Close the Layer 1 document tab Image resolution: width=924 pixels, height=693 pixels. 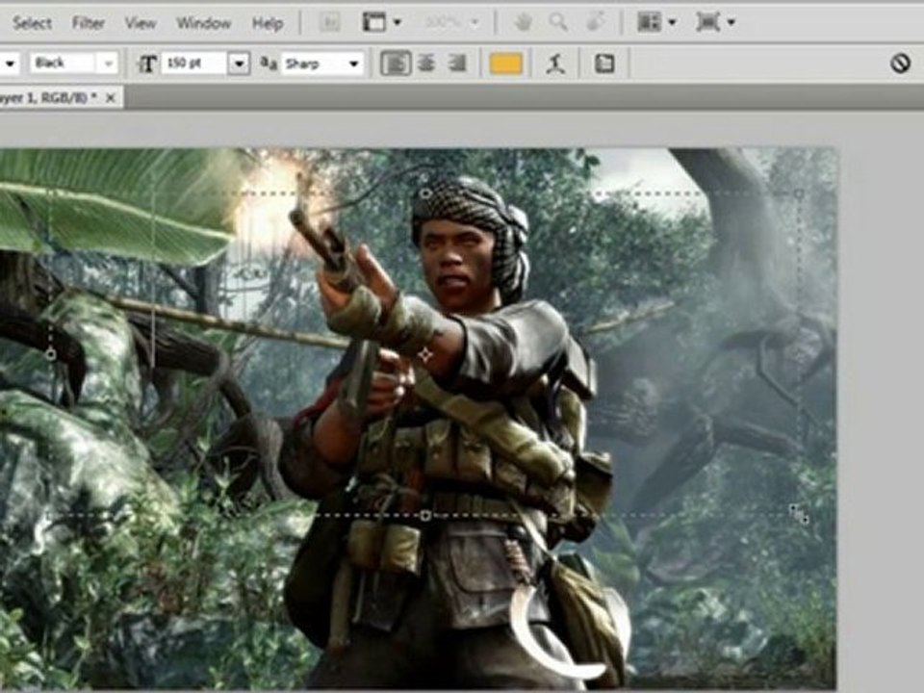110,98
